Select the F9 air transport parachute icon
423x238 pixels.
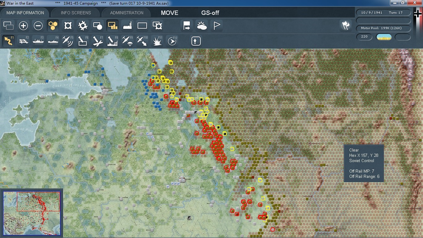pos(127,41)
